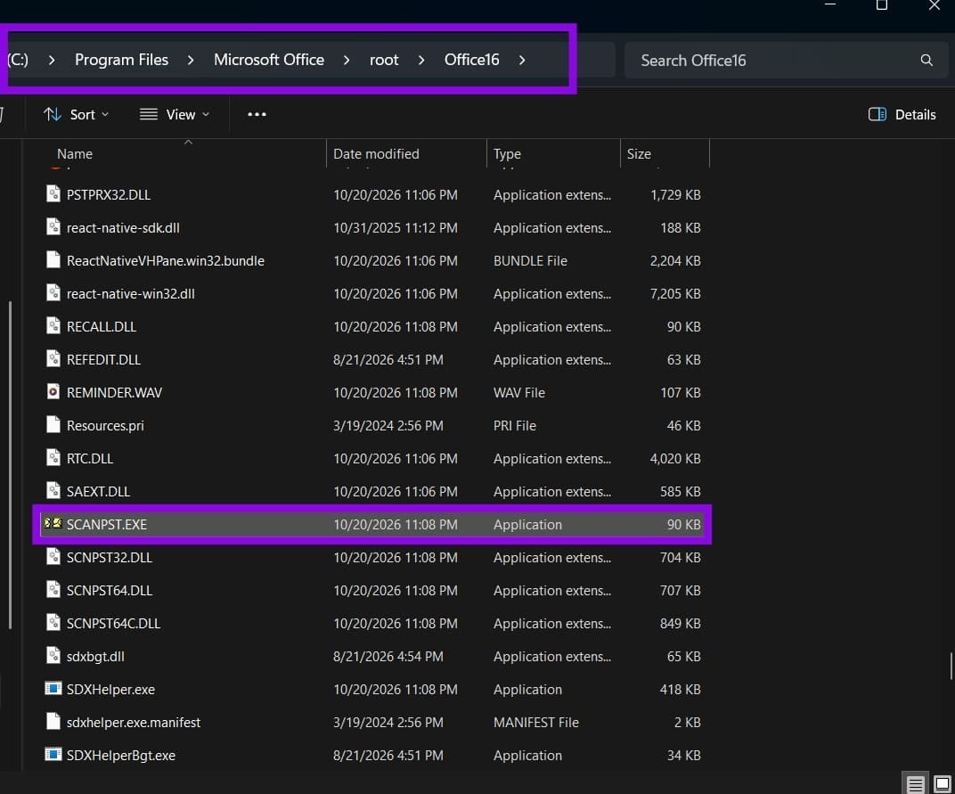Screen dimensions: 955x794
Task: Open the Sort dropdown
Action: click(76, 115)
